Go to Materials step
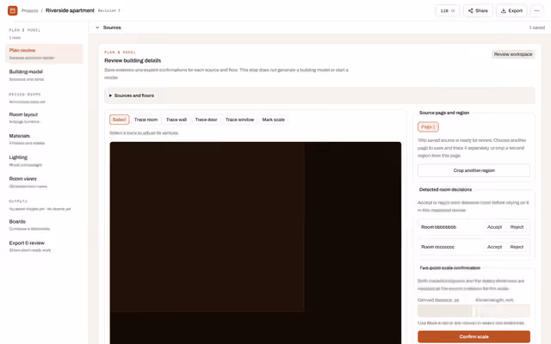Screen dimensions: 551x344 coord(44,139)
